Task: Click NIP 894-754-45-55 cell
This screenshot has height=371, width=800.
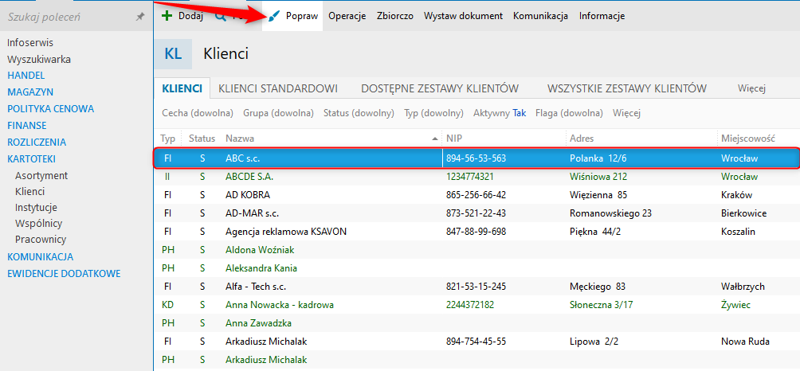Action: pos(476,342)
